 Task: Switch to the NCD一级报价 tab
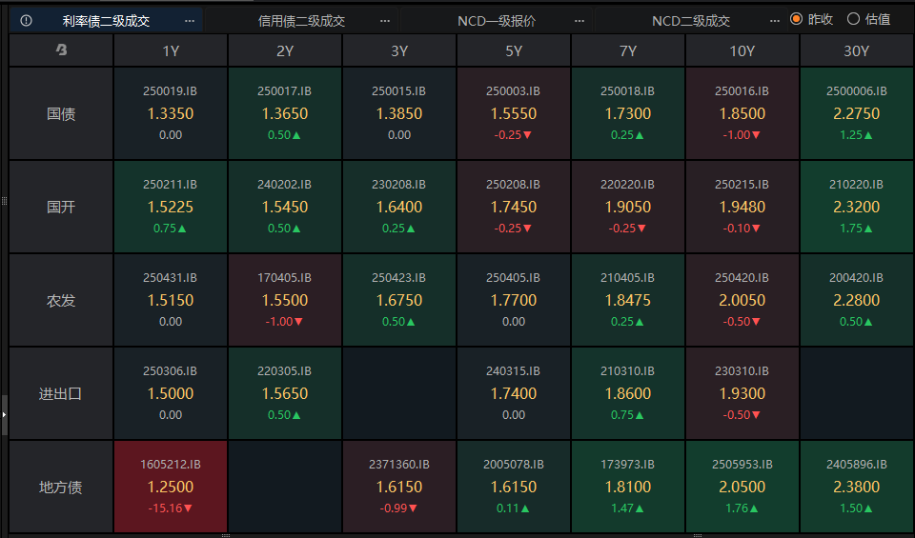pyautogui.click(x=497, y=20)
